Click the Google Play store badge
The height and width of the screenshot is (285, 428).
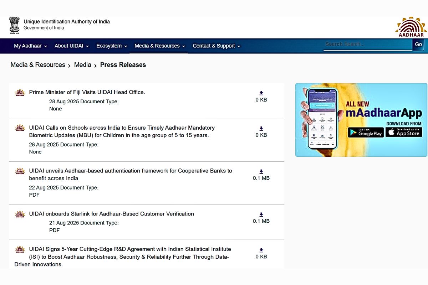366,133
